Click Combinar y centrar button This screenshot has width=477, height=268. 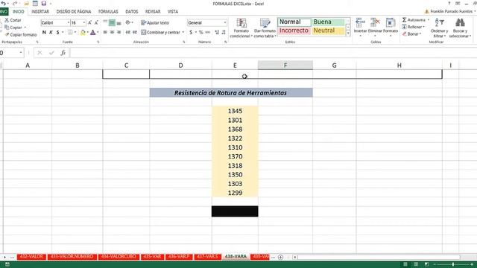(161, 32)
